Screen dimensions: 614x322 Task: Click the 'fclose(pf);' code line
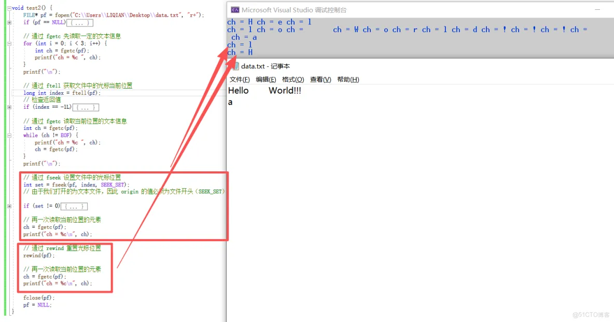coord(39,298)
